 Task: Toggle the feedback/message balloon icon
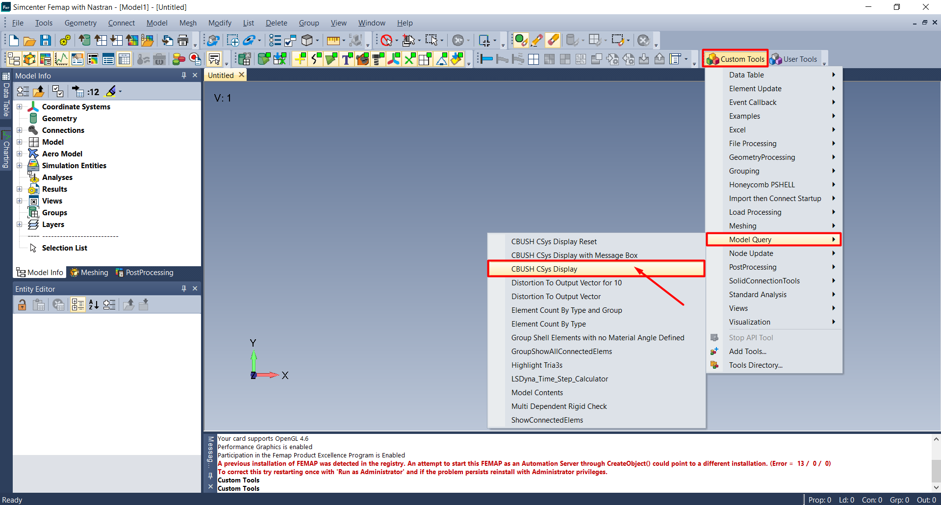[214, 59]
